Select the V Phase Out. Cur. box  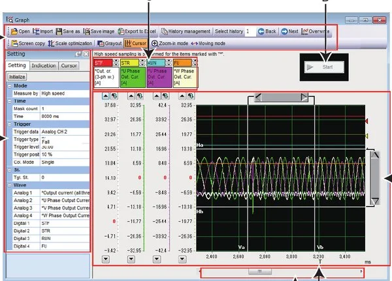[159, 77]
